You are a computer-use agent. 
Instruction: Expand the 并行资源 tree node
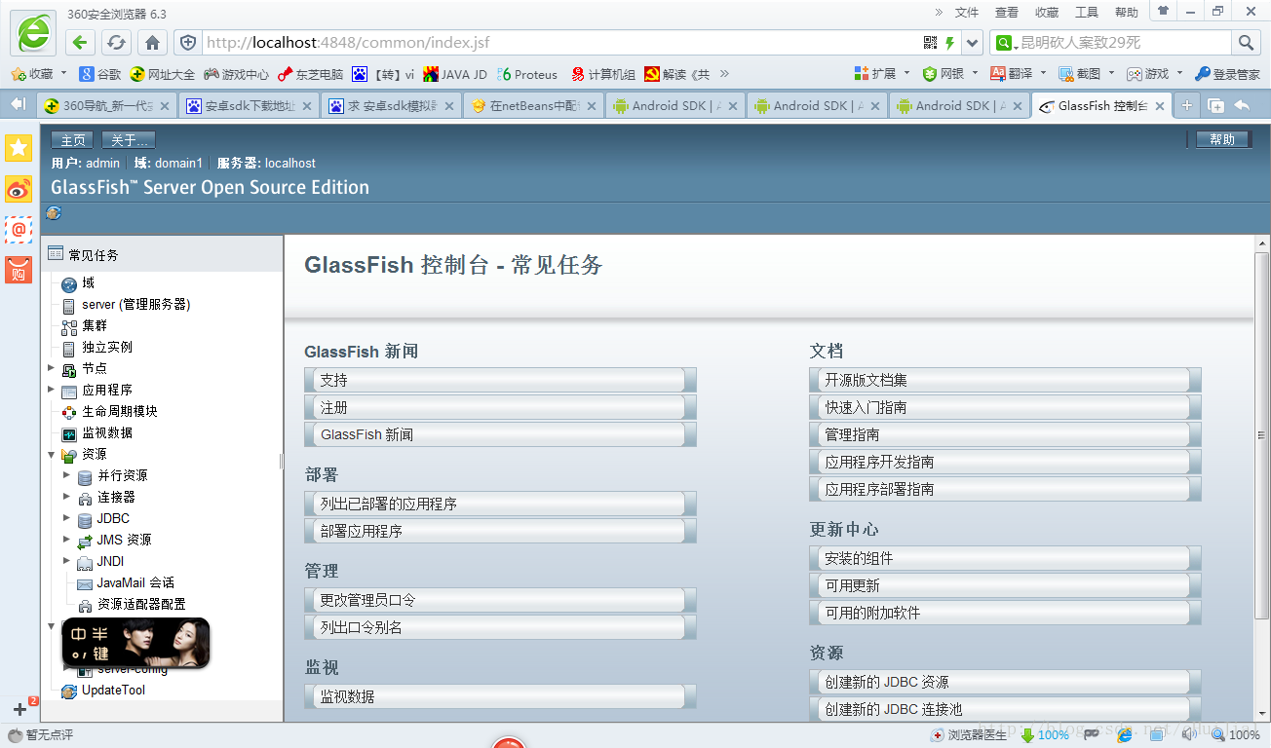coord(67,475)
